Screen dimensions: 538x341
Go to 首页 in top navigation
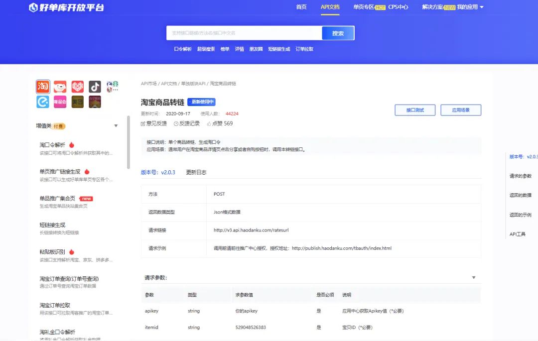click(301, 7)
